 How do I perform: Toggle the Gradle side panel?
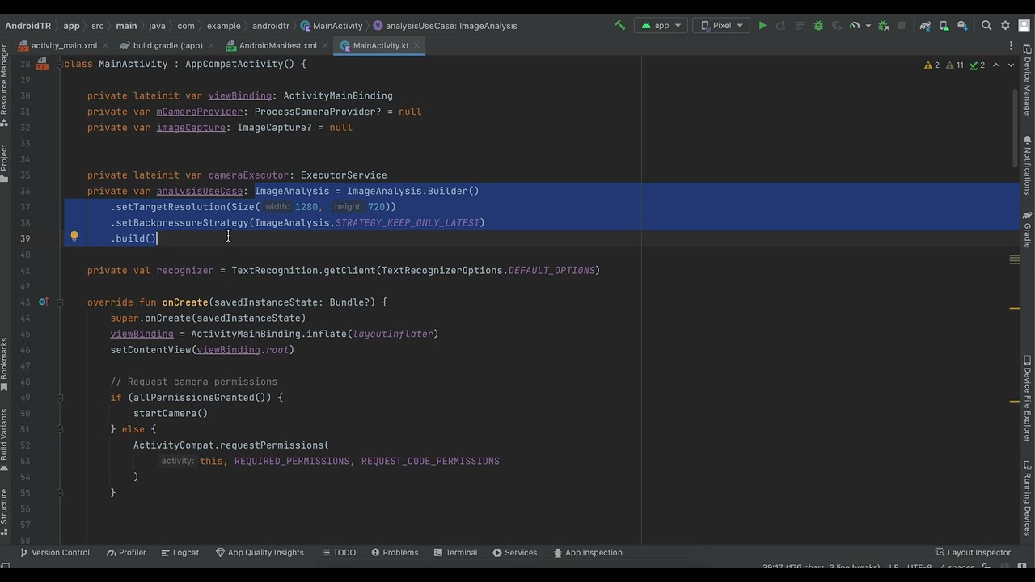coord(1028,230)
